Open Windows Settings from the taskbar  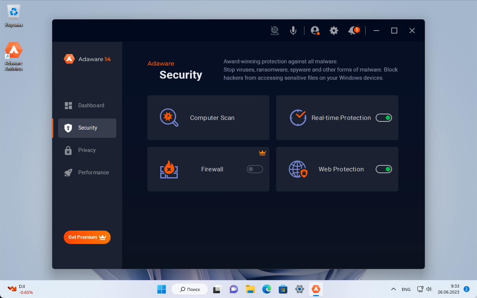click(x=300, y=289)
